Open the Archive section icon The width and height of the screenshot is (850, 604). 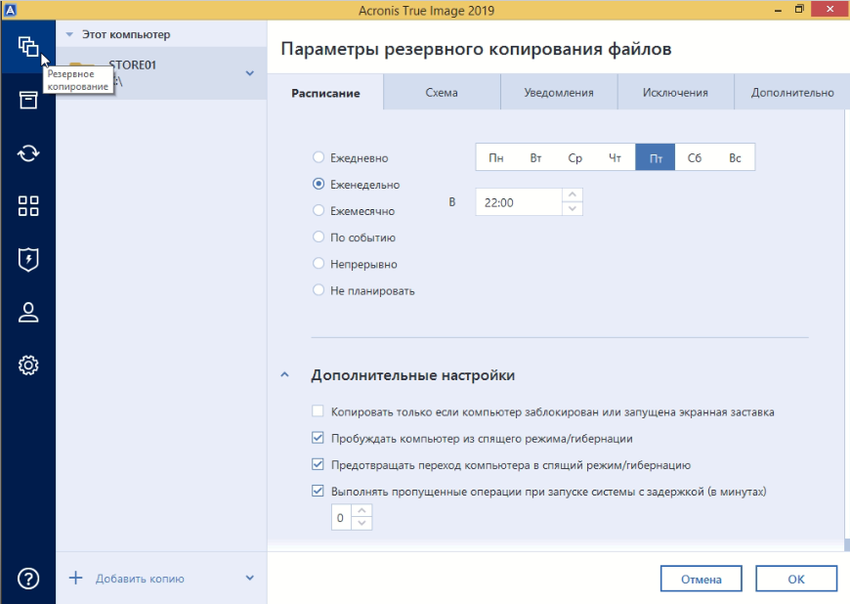coord(28,100)
